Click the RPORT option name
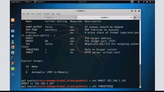This screenshot has height=92, width=164. coord(29,41)
